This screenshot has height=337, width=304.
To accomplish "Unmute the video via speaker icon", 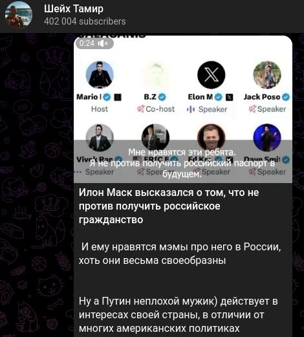I will click(103, 43).
